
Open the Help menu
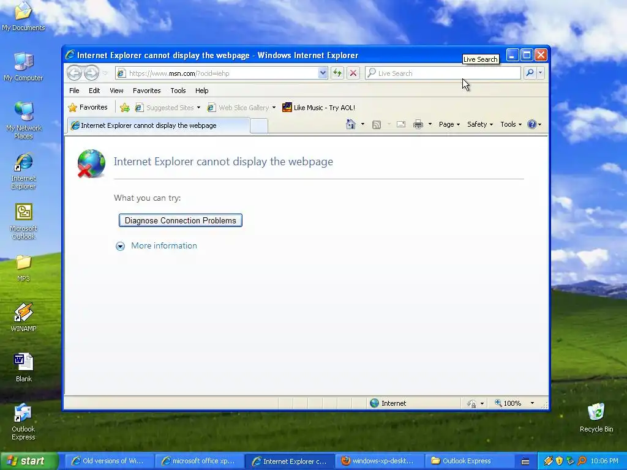point(202,91)
